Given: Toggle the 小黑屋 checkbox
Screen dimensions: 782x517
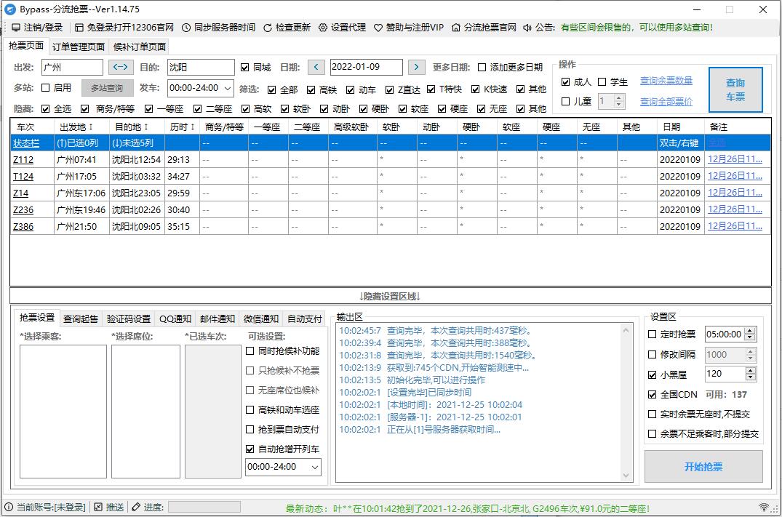Looking at the screenshot, I should pyautogui.click(x=652, y=374).
